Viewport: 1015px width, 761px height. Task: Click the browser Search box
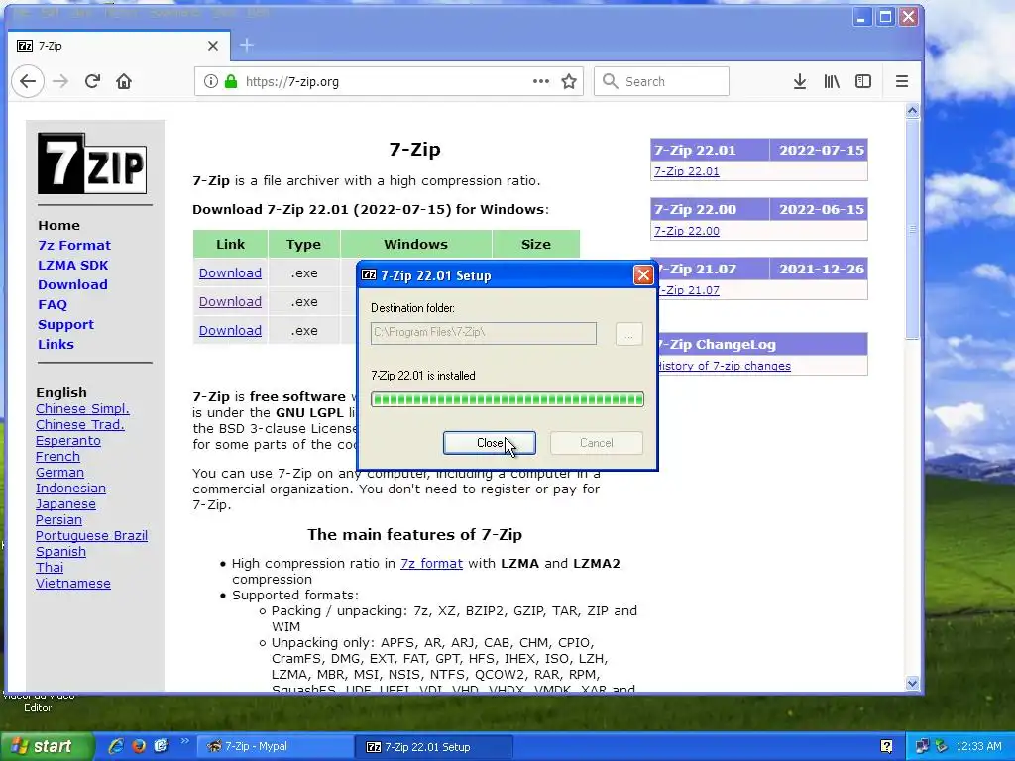click(661, 81)
